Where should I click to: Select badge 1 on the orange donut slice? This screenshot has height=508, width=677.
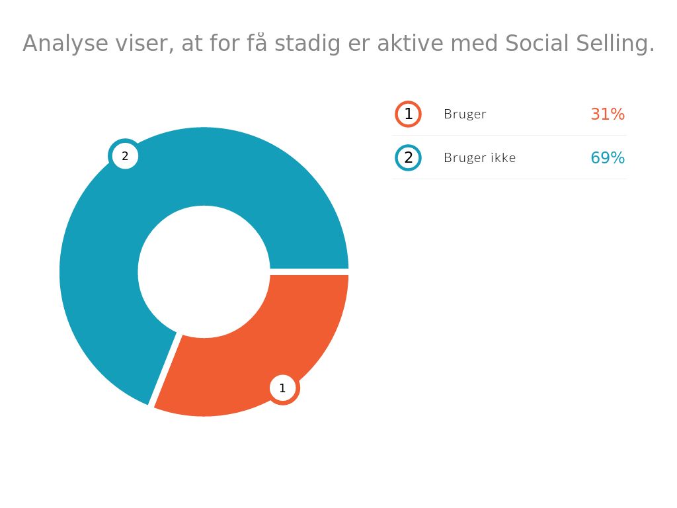(x=283, y=388)
